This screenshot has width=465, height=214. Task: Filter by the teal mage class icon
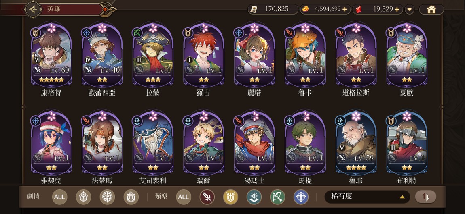(x=254, y=197)
